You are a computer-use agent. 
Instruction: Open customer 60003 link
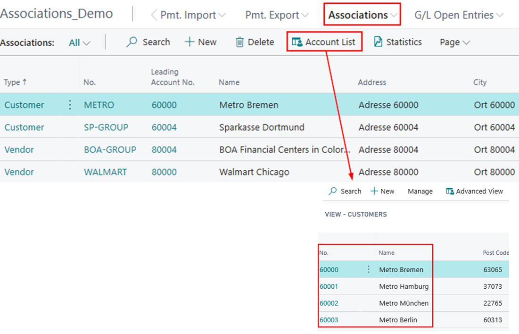tap(329, 320)
